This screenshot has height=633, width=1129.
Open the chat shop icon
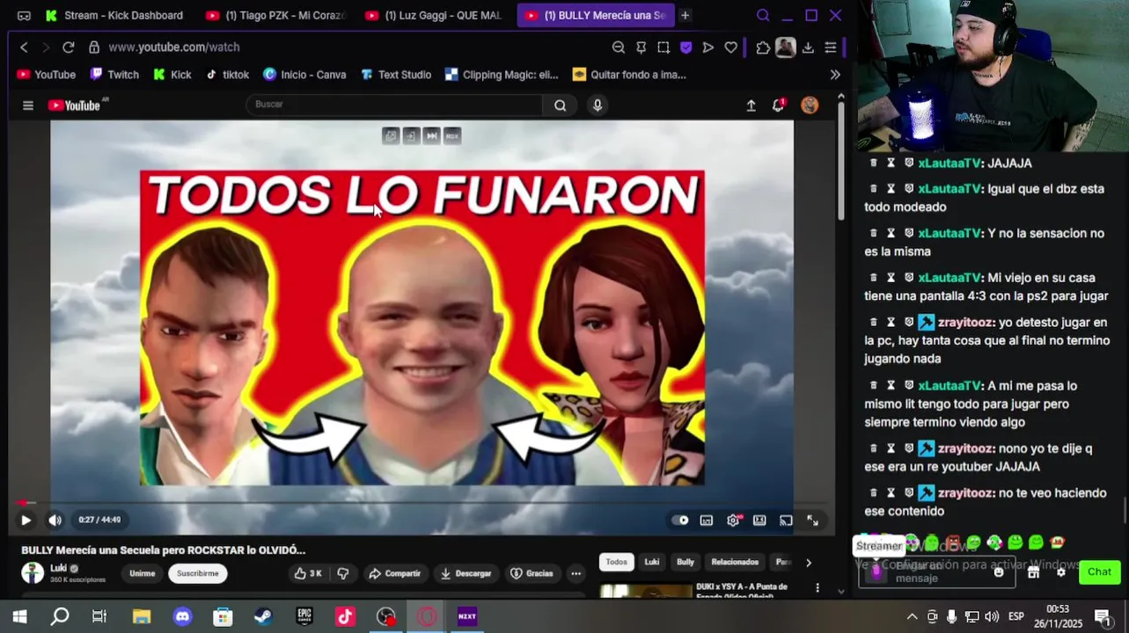1034,572
